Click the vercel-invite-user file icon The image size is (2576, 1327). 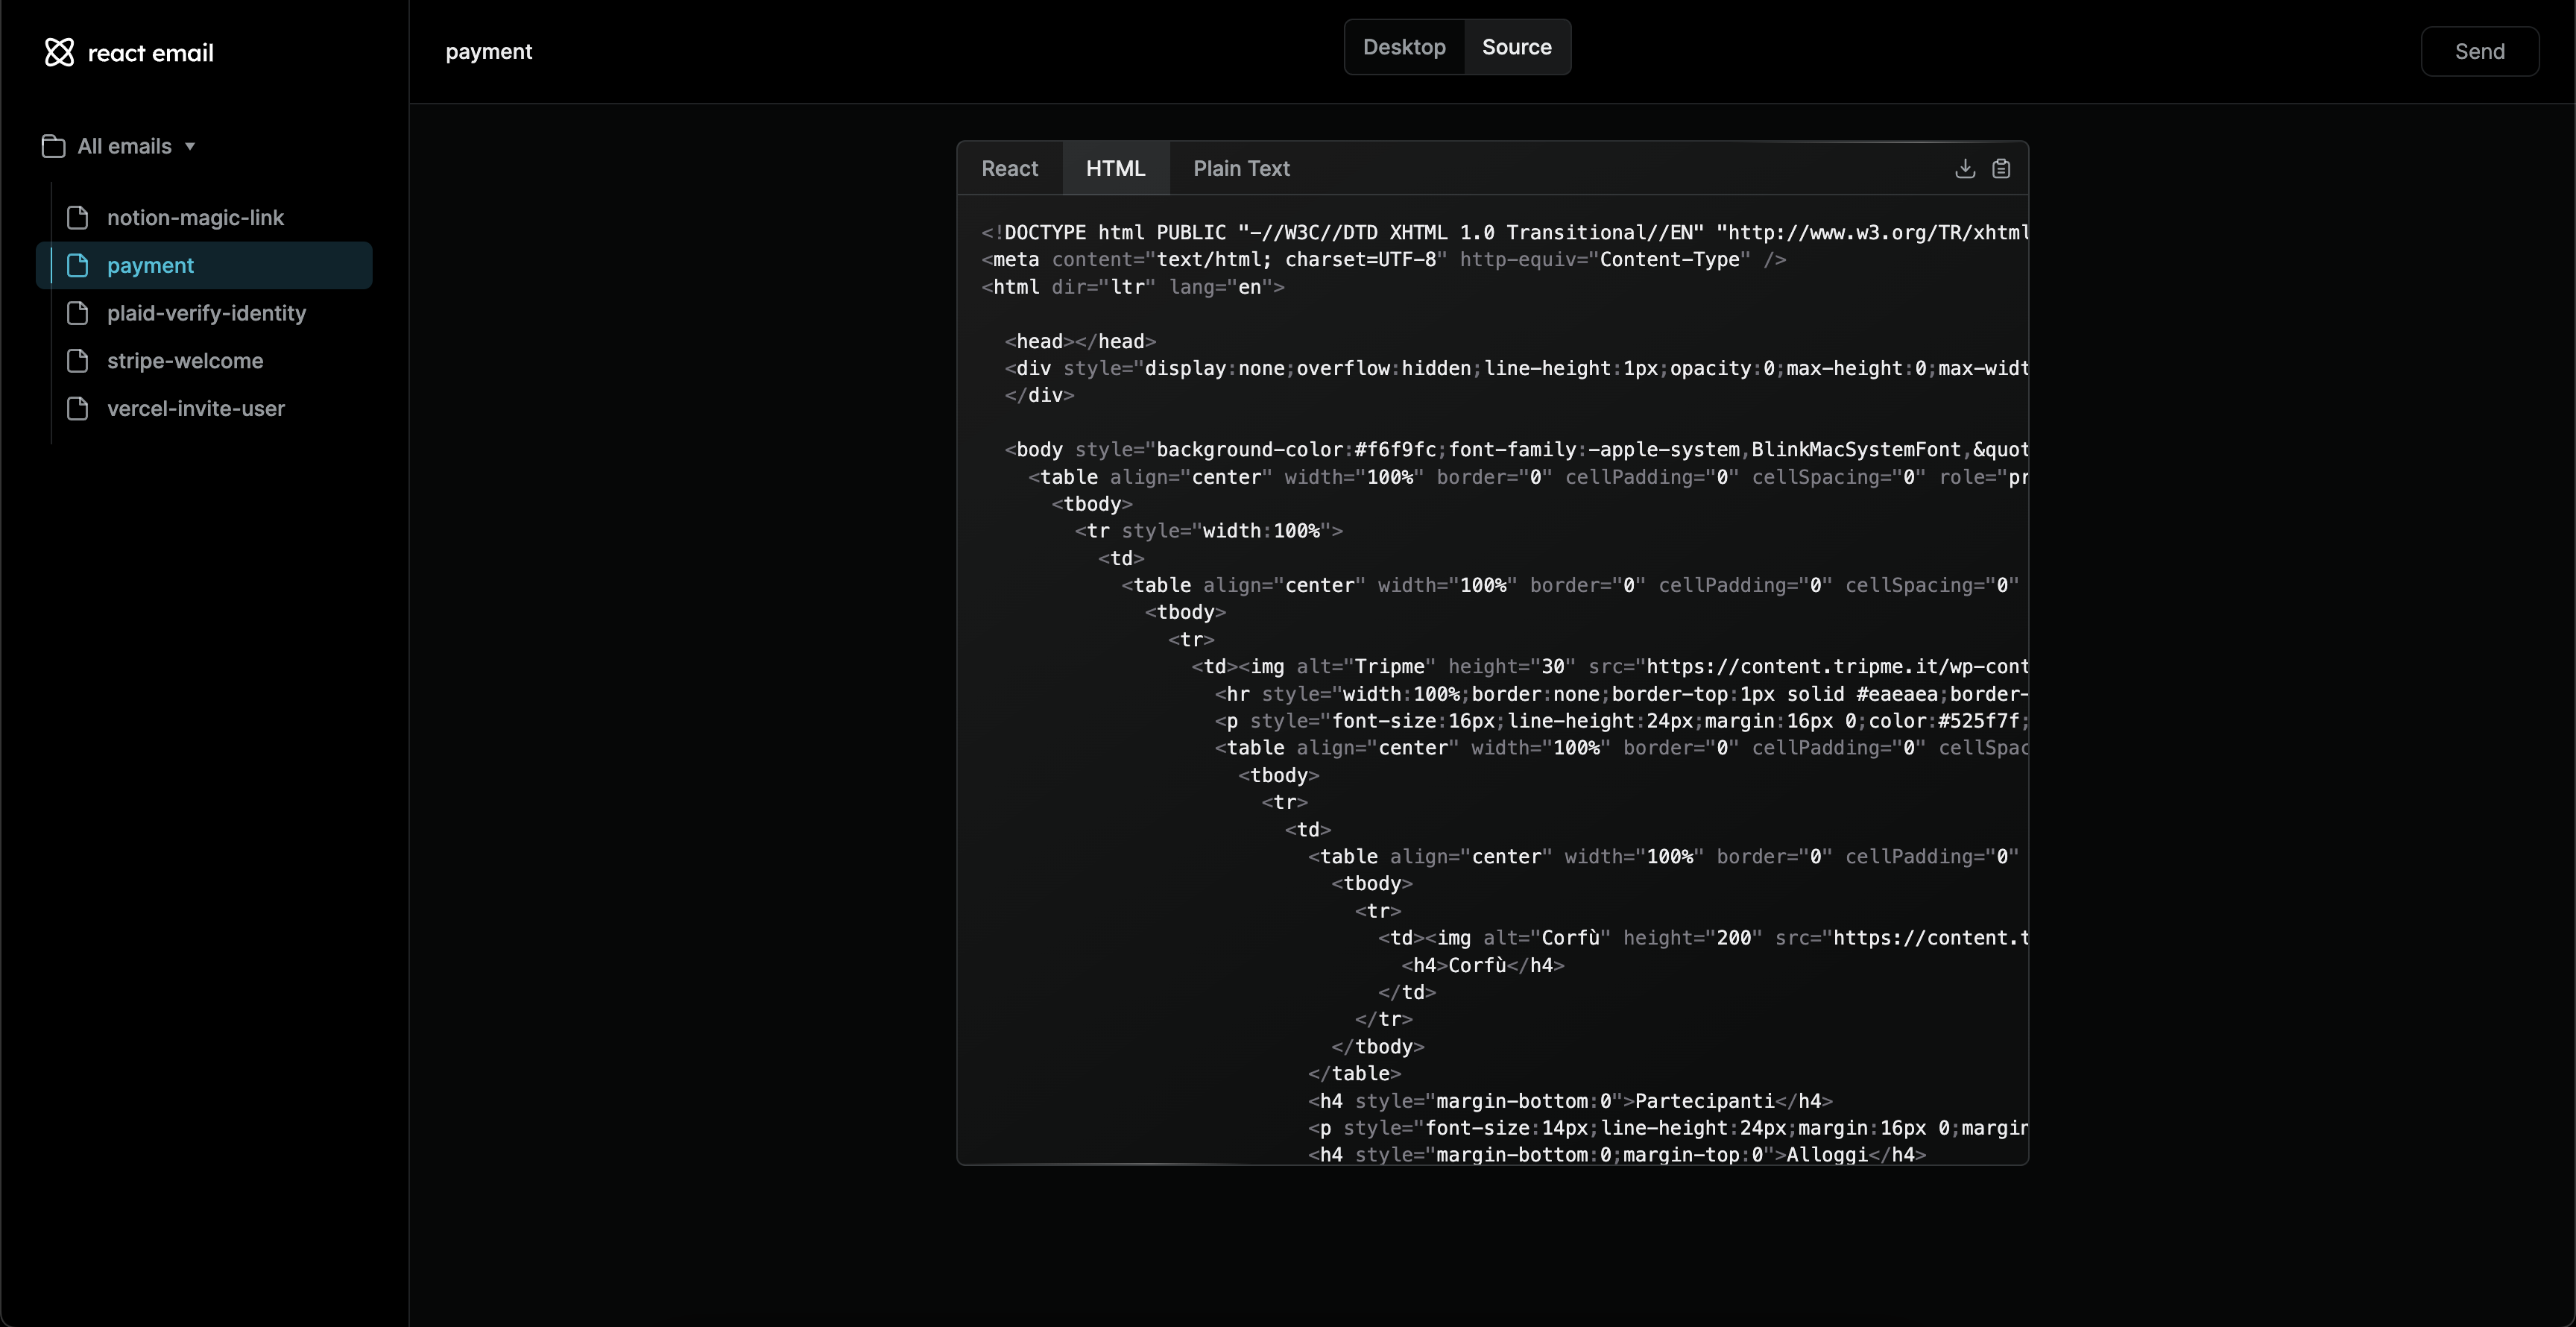(x=78, y=409)
